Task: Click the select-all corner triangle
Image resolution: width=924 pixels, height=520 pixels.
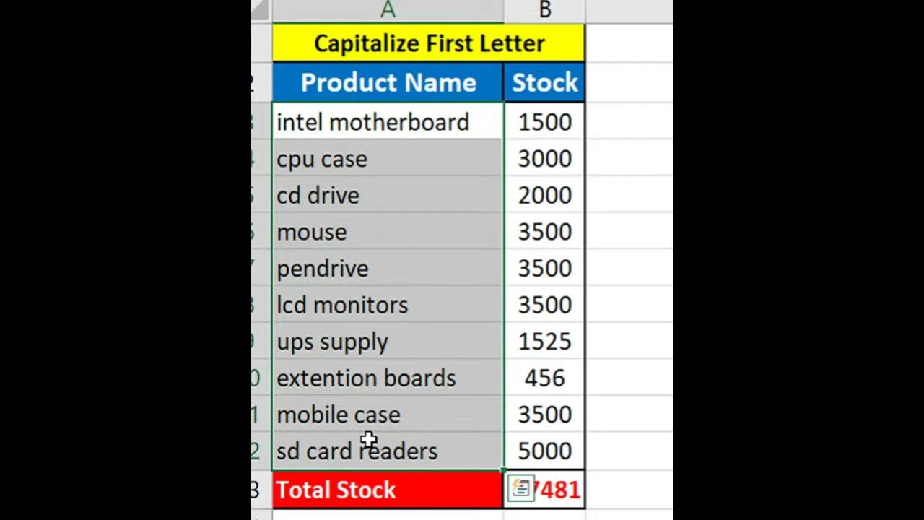Action: coord(261,10)
